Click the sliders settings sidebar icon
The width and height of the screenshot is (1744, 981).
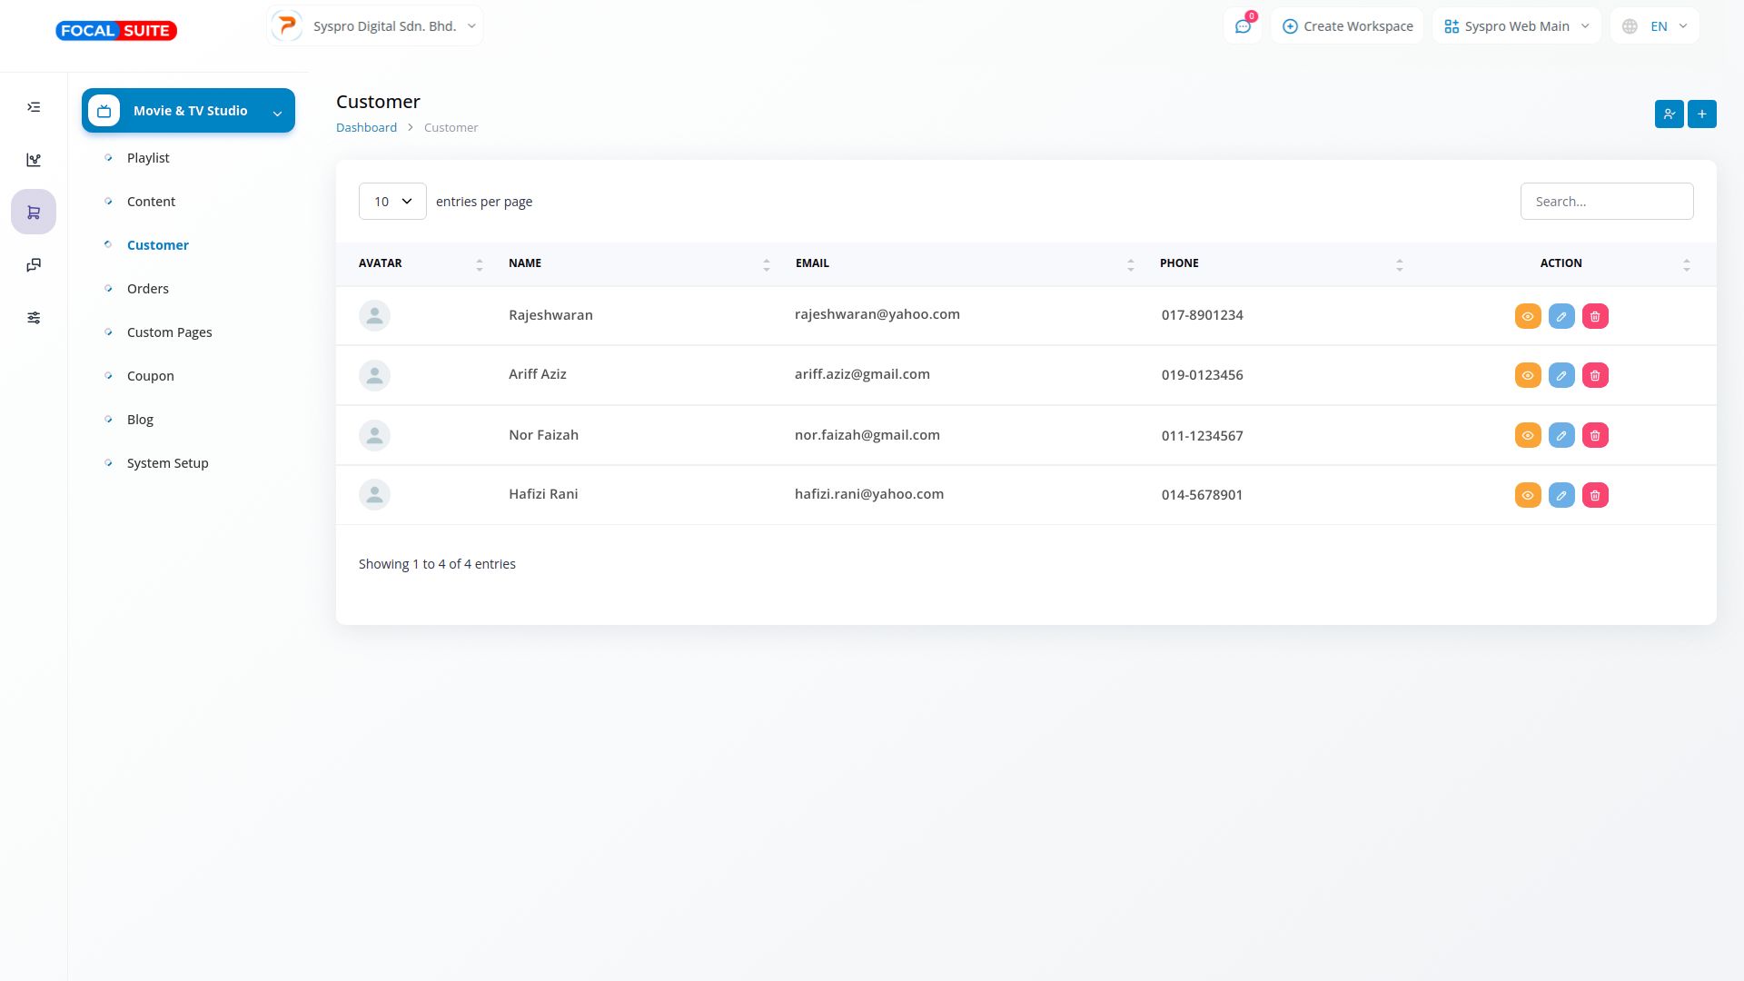[x=34, y=318]
